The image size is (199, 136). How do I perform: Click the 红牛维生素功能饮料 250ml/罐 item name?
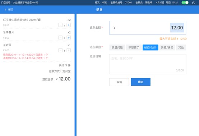[22, 20]
